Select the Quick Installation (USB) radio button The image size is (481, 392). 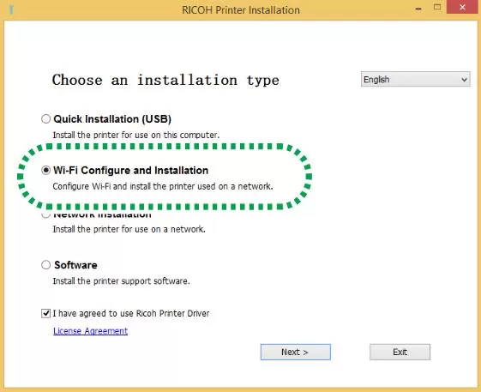point(45,118)
